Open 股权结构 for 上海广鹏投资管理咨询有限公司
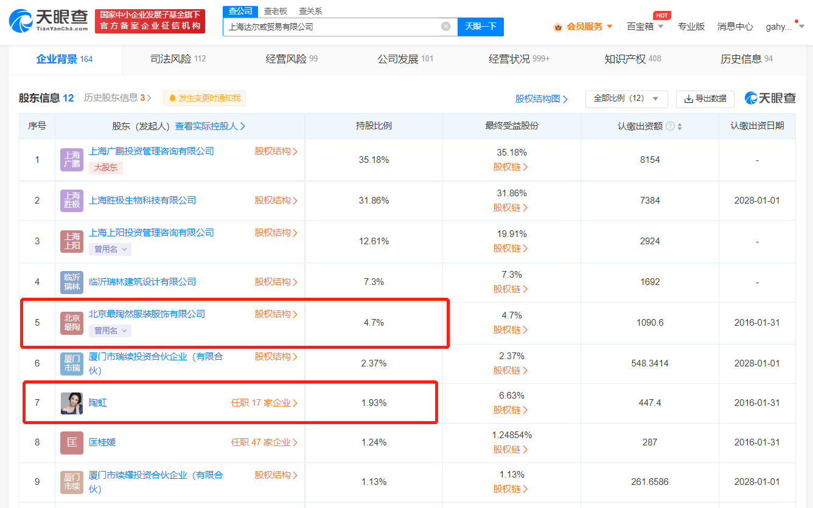This screenshot has height=508, width=813. (276, 151)
